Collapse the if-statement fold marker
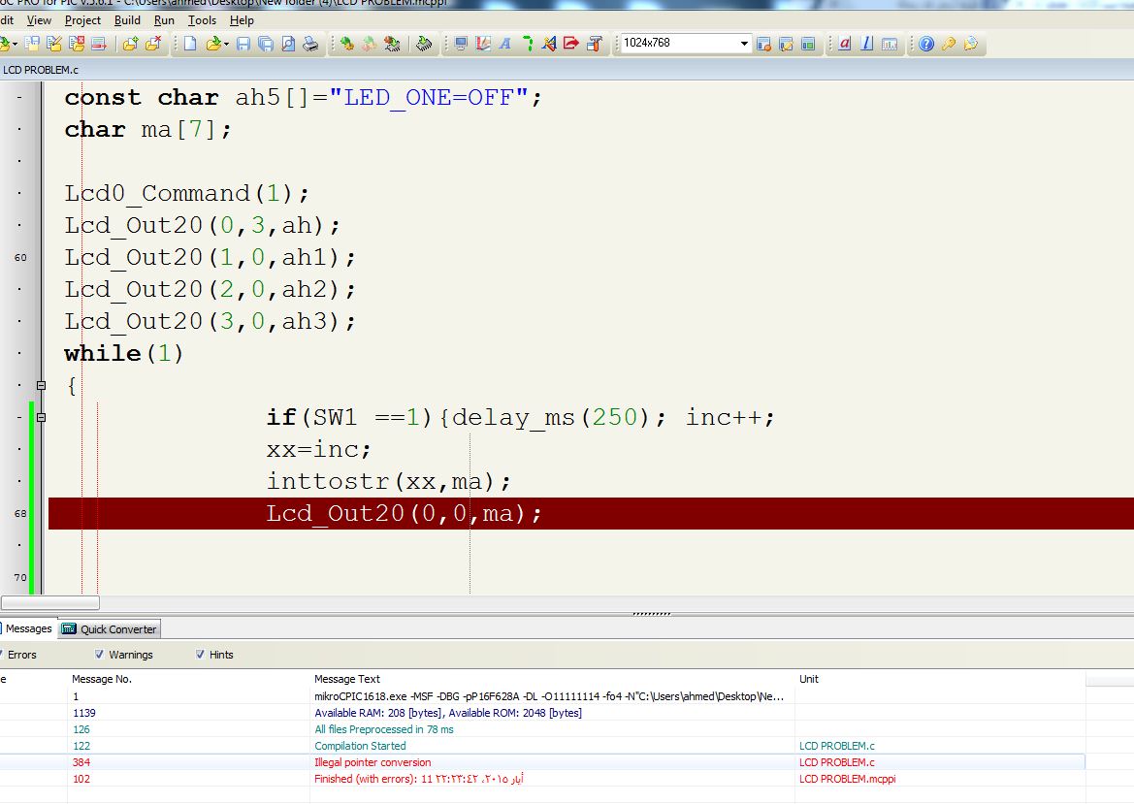Image resolution: width=1134 pixels, height=804 pixels. tap(41, 417)
